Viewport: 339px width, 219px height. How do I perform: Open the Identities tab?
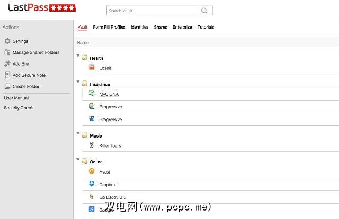140,27
